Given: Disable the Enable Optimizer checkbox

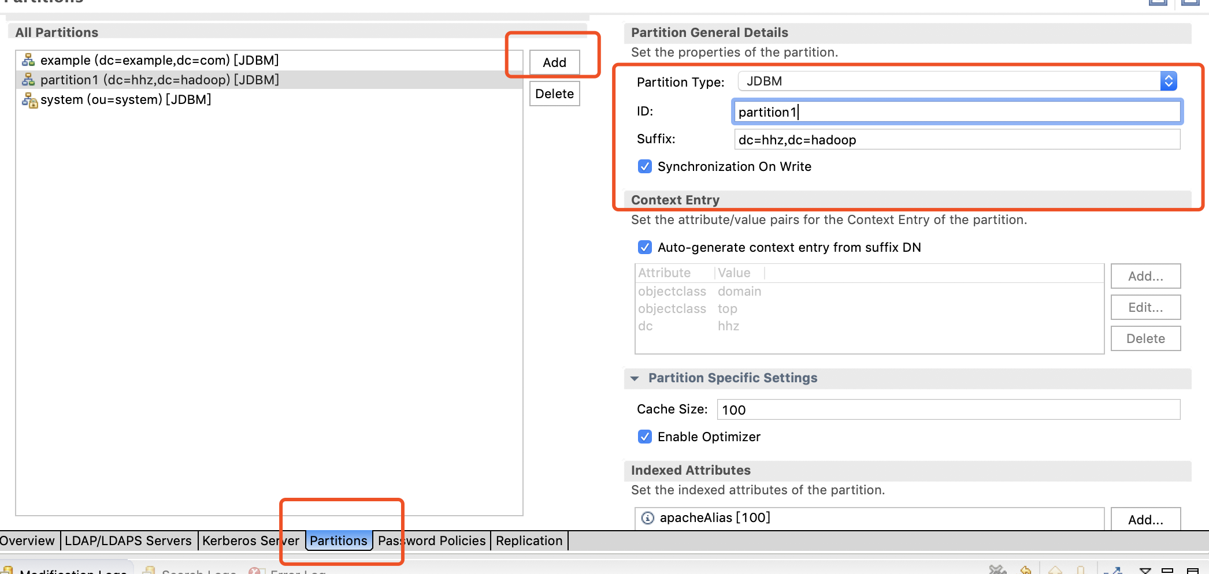Looking at the screenshot, I should point(644,437).
